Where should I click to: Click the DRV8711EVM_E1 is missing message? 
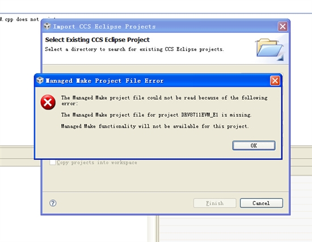(157, 114)
